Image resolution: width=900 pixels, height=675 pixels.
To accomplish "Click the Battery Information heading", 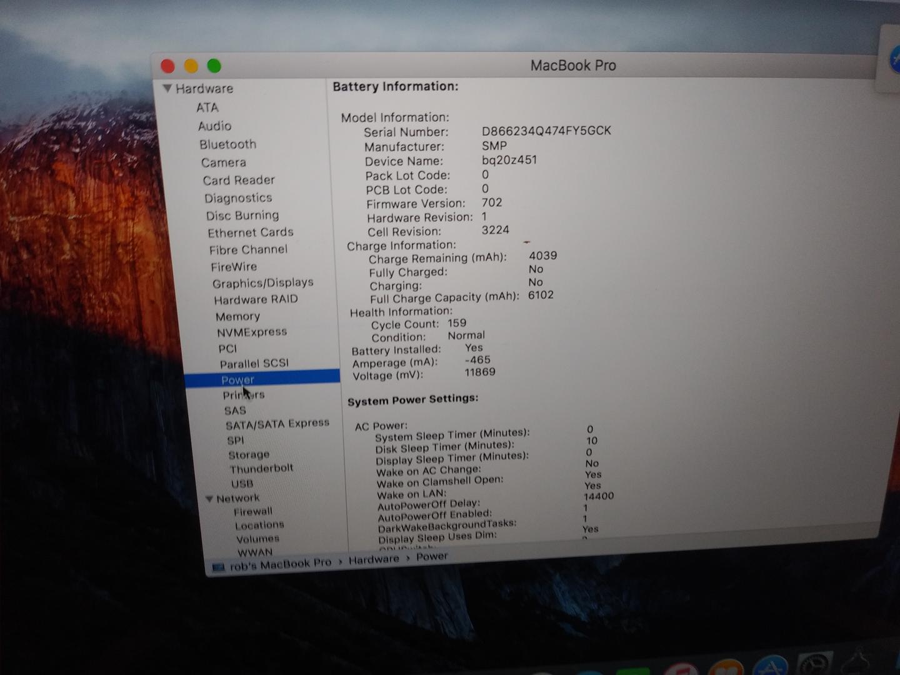I will (395, 87).
